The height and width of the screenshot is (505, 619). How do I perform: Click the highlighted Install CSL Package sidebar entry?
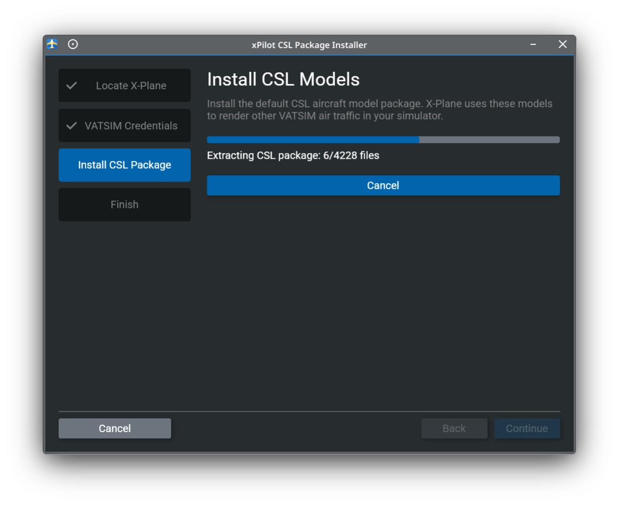point(125,165)
